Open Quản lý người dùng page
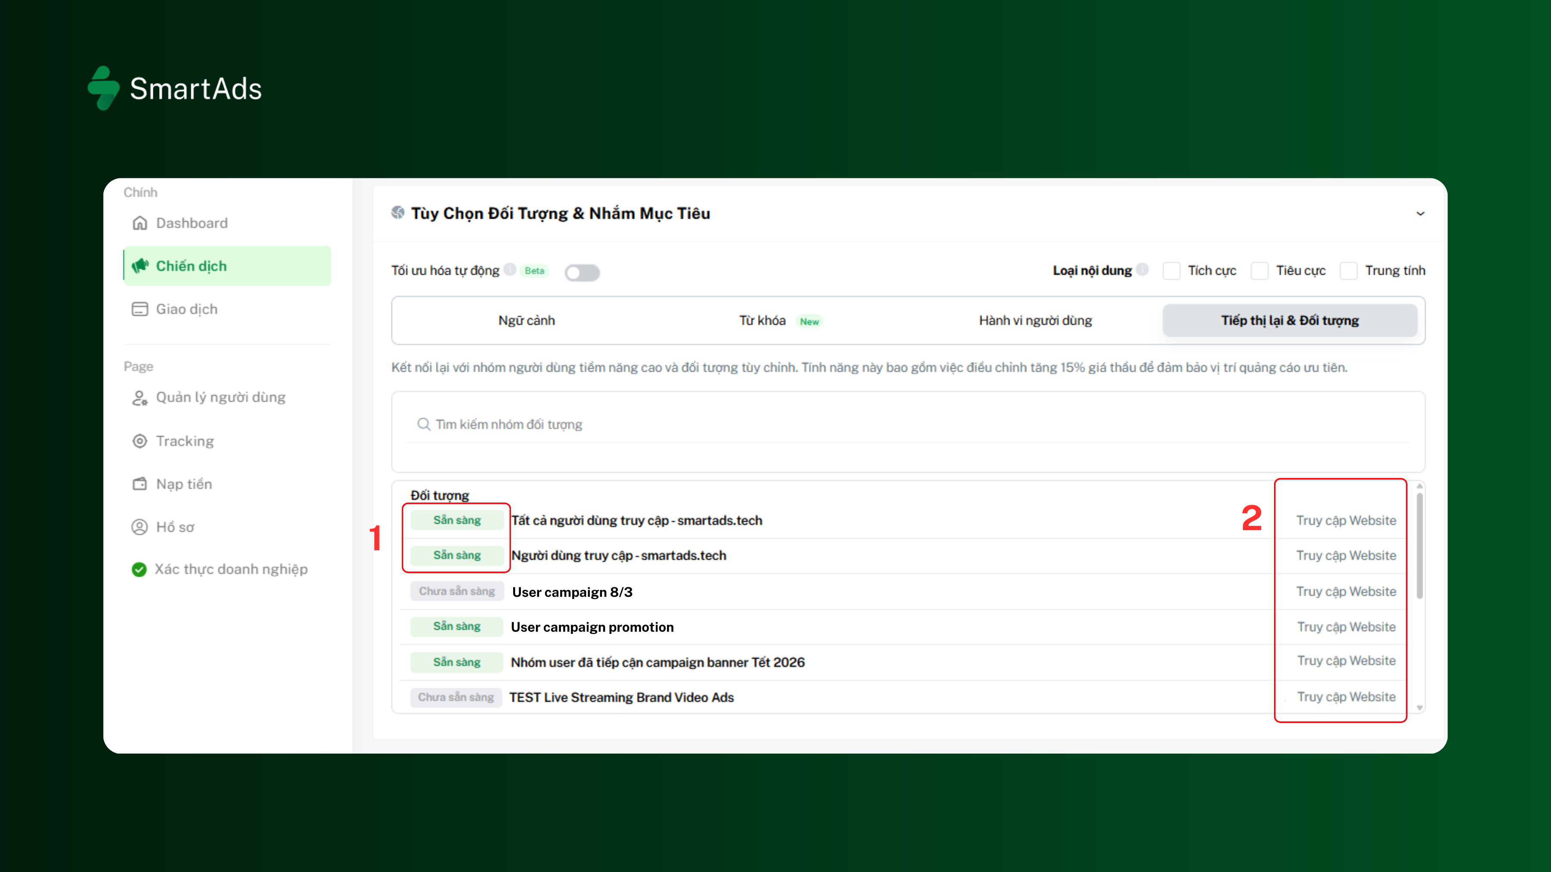 click(x=227, y=398)
